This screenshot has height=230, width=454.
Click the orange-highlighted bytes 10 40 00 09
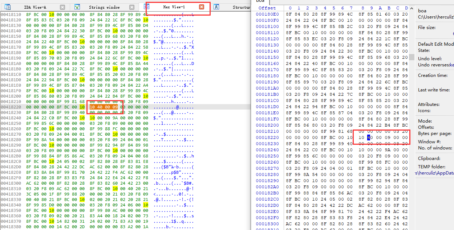(x=104, y=107)
